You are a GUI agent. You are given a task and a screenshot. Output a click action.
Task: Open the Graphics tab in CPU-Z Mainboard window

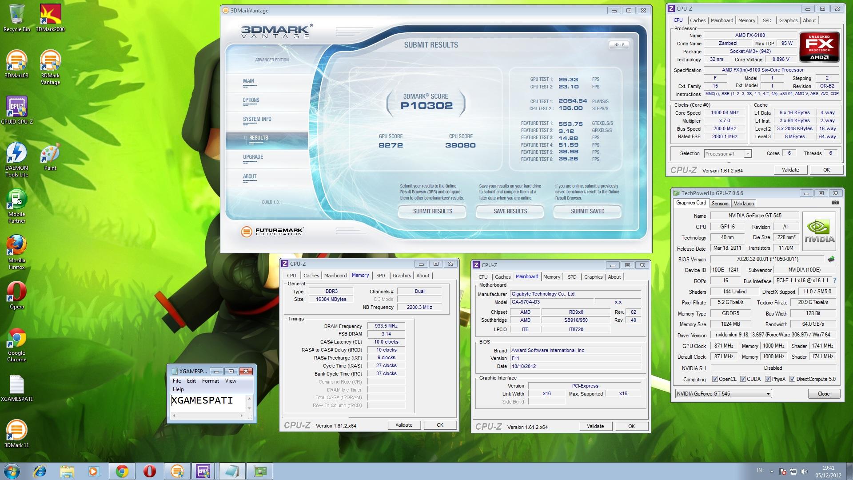593,277
